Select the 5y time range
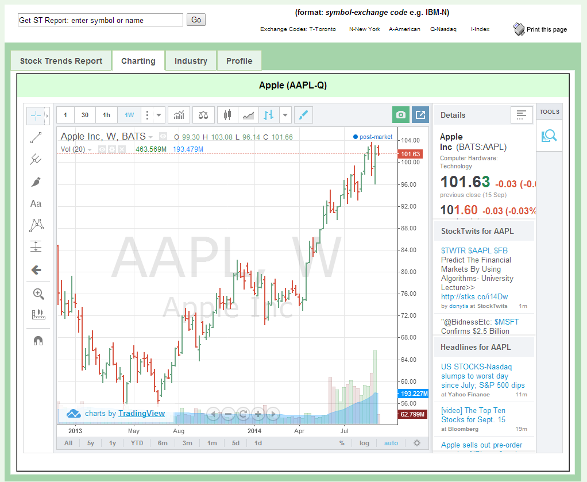The width and height of the screenshot is (587, 482). pyautogui.click(x=91, y=443)
